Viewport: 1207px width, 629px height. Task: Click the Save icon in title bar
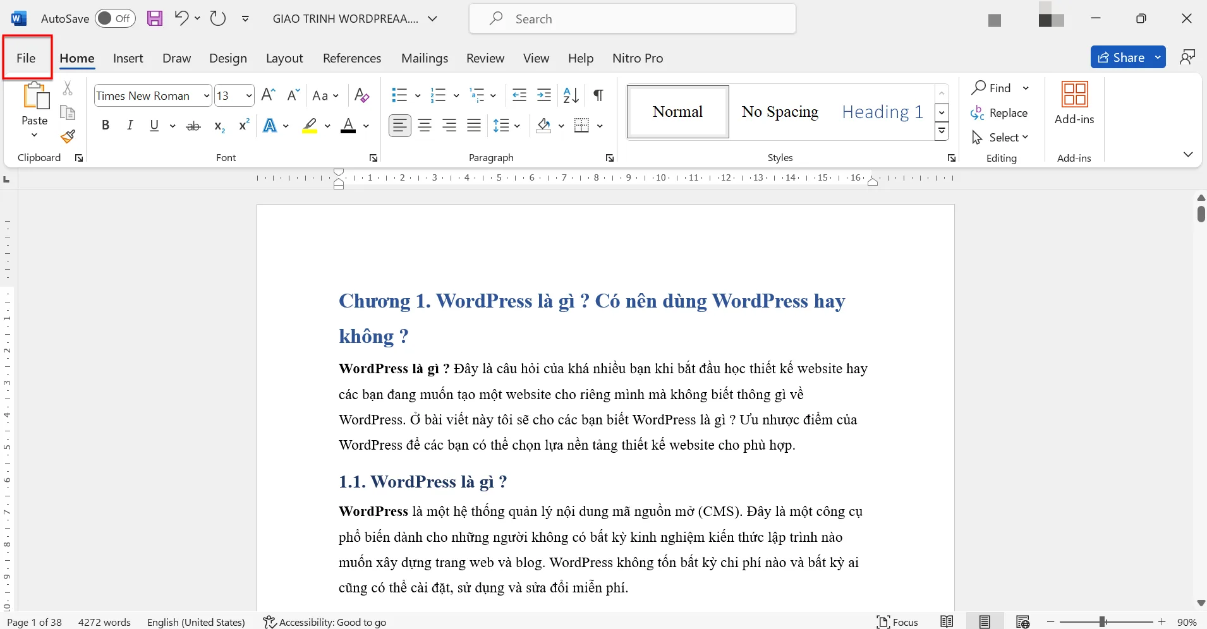(x=155, y=18)
